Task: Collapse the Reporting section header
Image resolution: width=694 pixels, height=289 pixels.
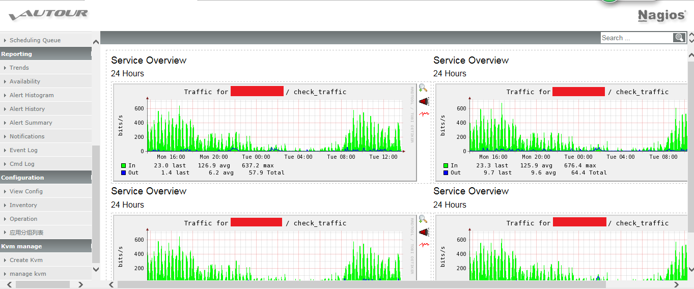Action: [x=46, y=54]
